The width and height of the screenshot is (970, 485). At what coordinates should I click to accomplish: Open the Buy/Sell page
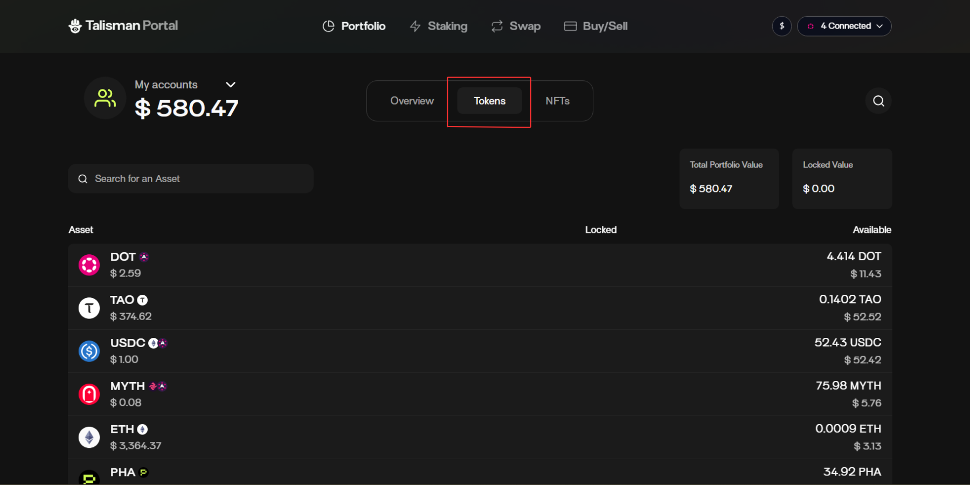point(595,26)
